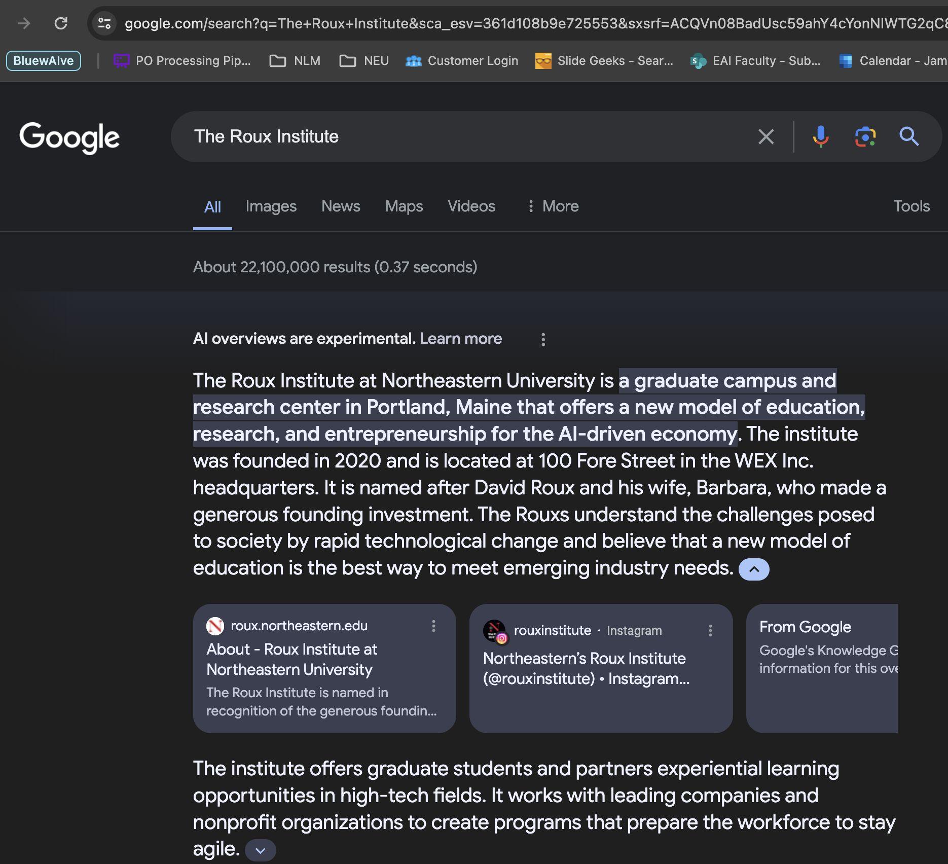Open the From Google source card

point(822,668)
